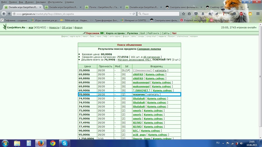
Task: Open the chat bubble toolbar icon
Action: tap(234, 14)
